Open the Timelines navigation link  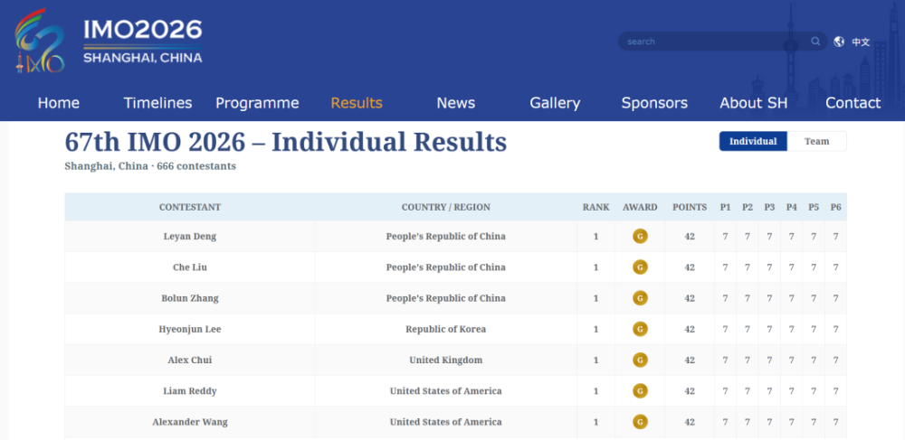point(157,103)
